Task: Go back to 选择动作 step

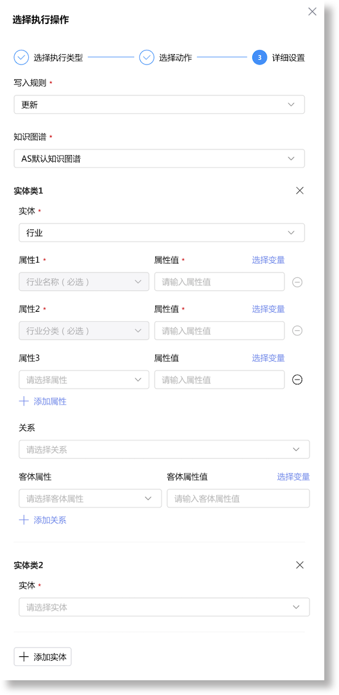Action: (166, 58)
